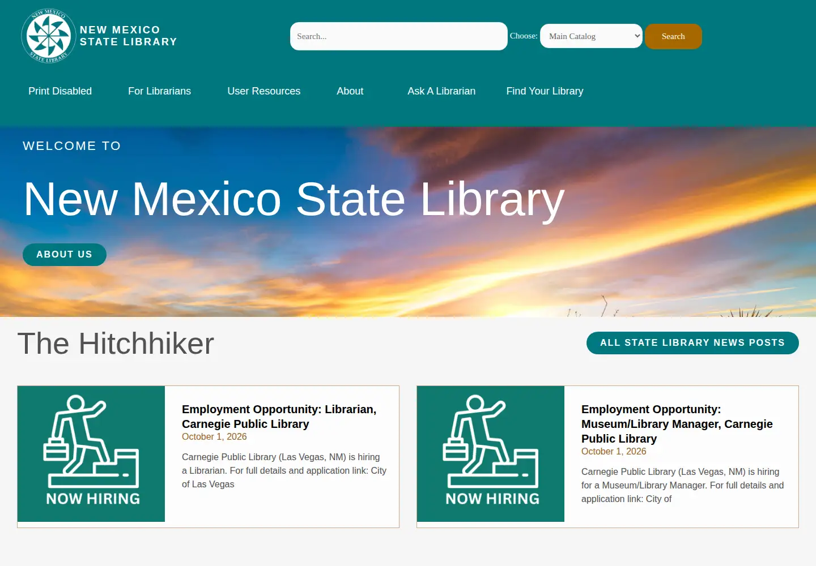This screenshot has width=816, height=566.
Task: Click the "Choose:" label
Action: 524,36
